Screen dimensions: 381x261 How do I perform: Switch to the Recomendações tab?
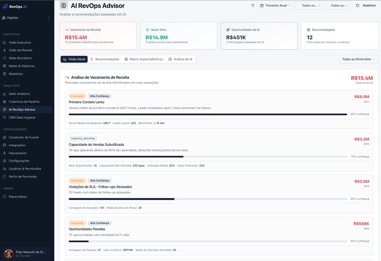coord(105,59)
